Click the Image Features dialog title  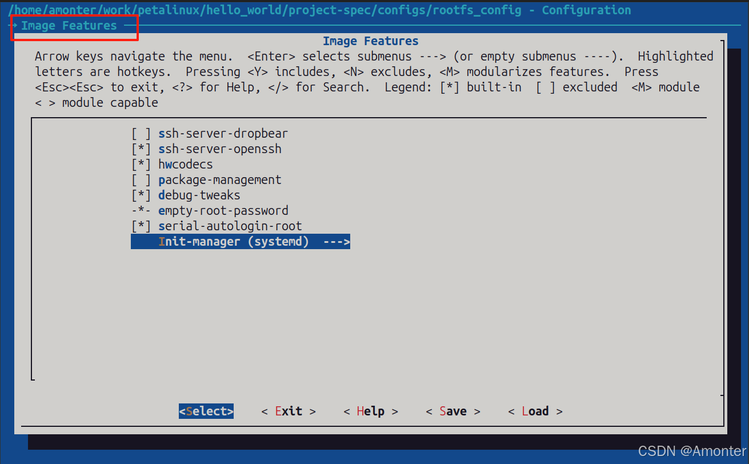371,41
